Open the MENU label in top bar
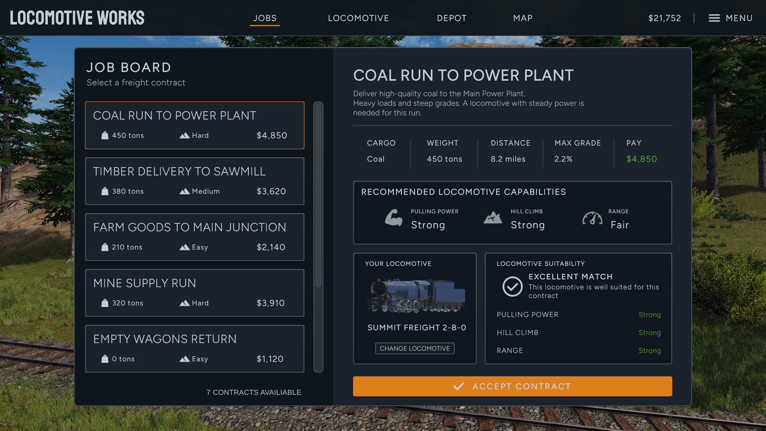The width and height of the screenshot is (766, 431). point(739,18)
